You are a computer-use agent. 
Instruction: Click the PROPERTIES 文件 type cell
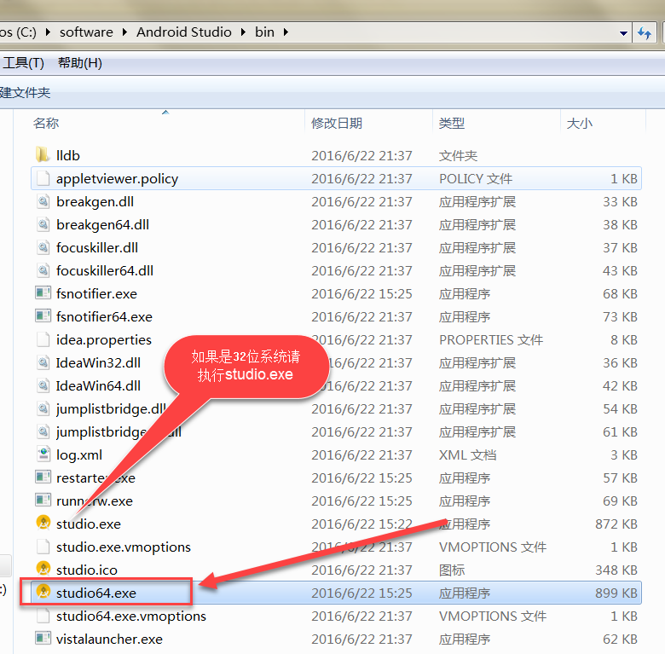point(491,340)
